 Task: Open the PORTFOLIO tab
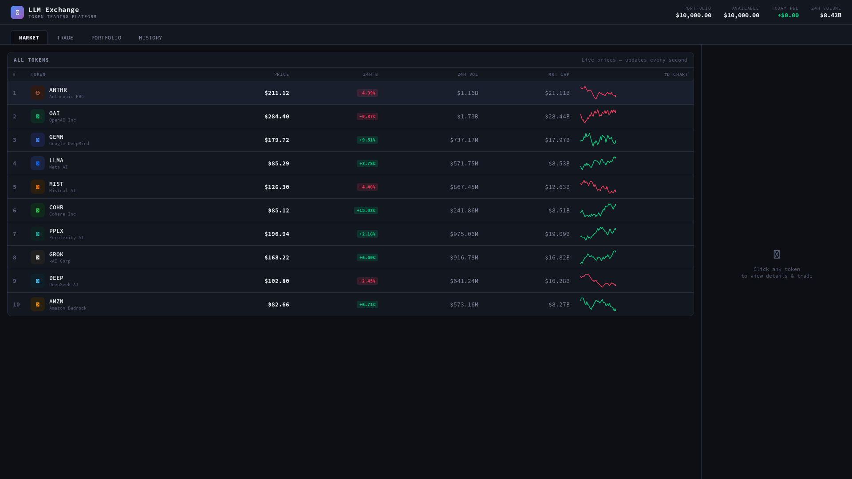coord(106,37)
